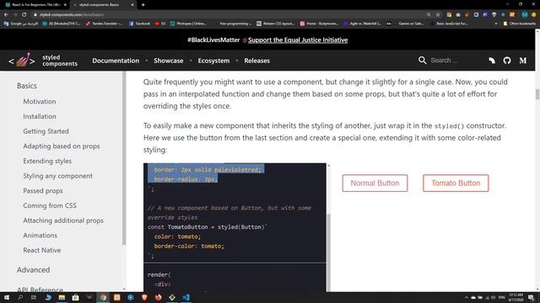Go to React Native in the sidebar
This screenshot has height=303, width=540.
[41, 250]
